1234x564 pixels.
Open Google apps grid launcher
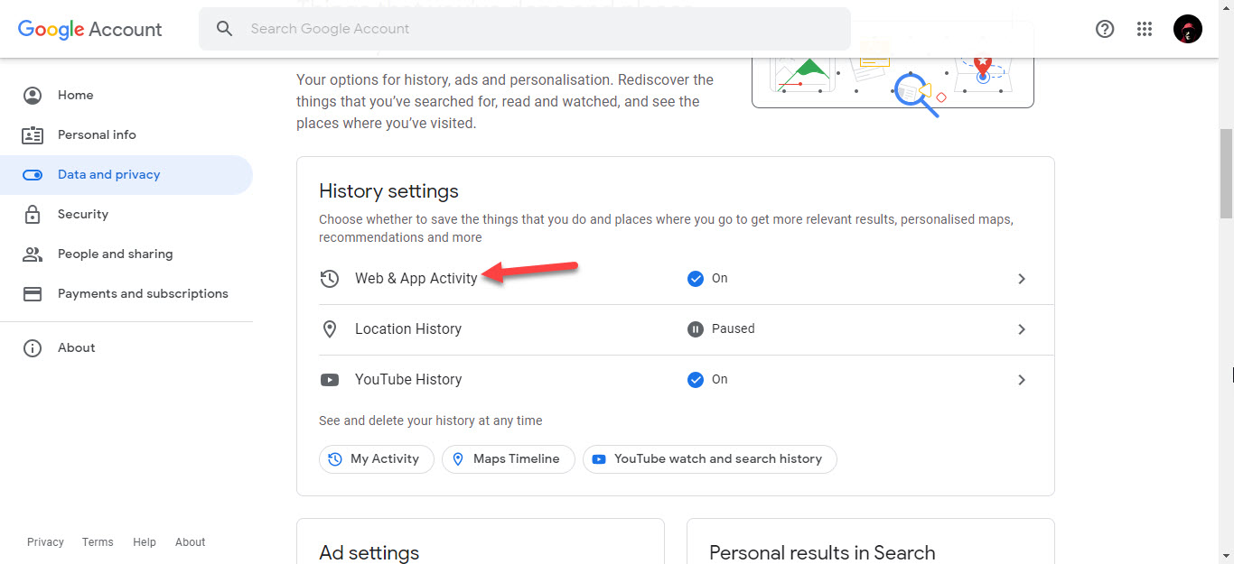[1145, 29]
